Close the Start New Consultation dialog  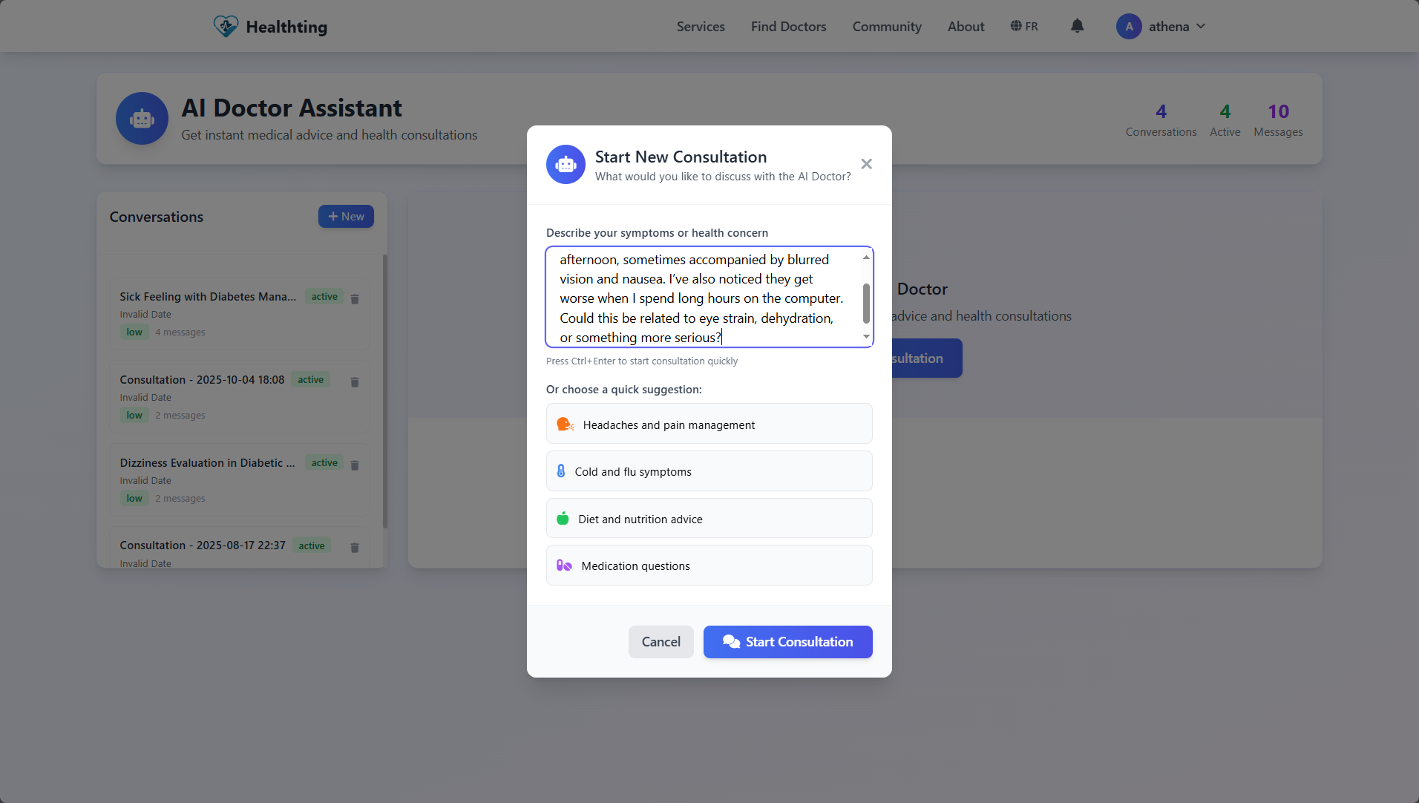[865, 163]
